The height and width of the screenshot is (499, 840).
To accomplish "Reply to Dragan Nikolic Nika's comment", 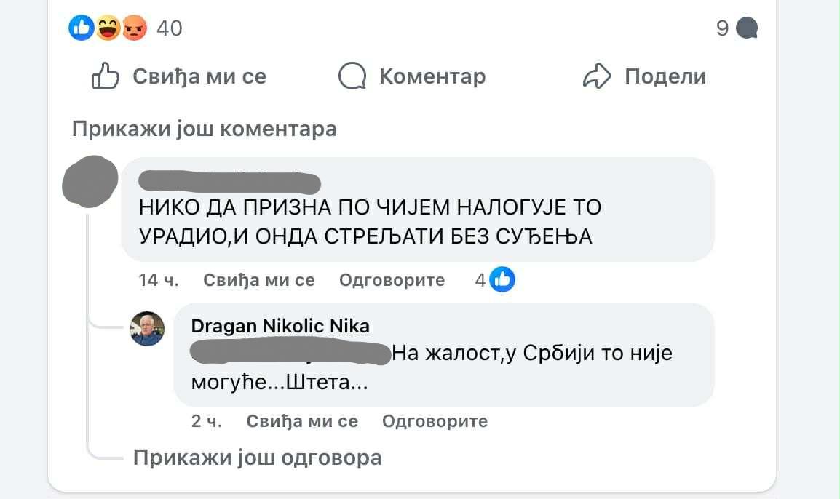I will click(x=435, y=420).
